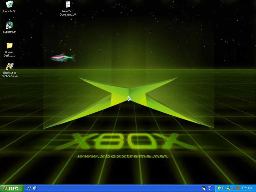This screenshot has width=256, height=192.
Task: Select the Unused Desktop folder icon
Action: [x=9, y=50]
